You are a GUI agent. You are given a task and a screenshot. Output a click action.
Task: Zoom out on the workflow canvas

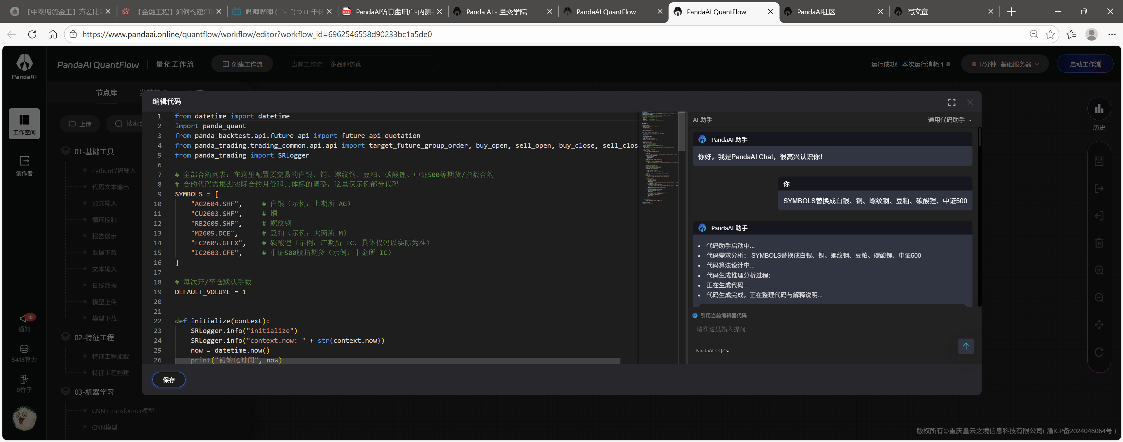[x=1099, y=297]
